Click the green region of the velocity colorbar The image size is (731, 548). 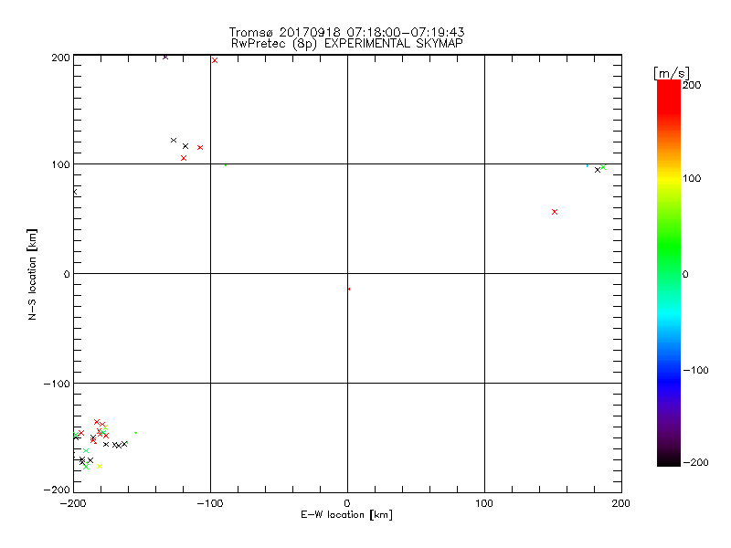click(x=669, y=247)
